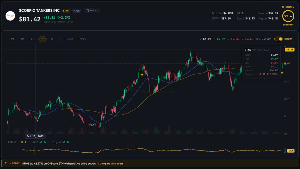The image size is (300, 169).
Task: Click the Scorpio Tankers company logo
Action: 10,15
